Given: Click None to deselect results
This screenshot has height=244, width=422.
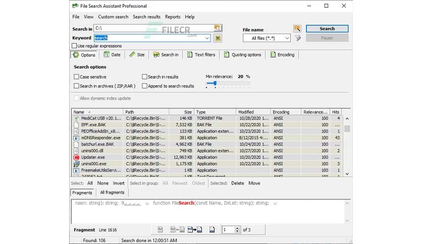Looking at the screenshot, I should coord(103,184).
